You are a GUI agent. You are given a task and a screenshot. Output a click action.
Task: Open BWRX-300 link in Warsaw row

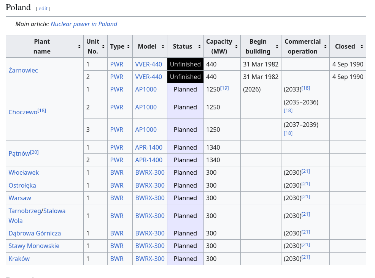click(x=150, y=198)
